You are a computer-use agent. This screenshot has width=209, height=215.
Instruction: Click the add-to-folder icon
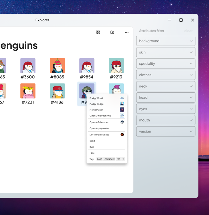[112, 32]
